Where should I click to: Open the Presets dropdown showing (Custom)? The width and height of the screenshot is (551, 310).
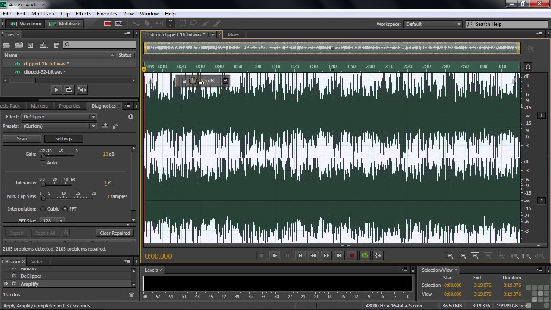59,126
